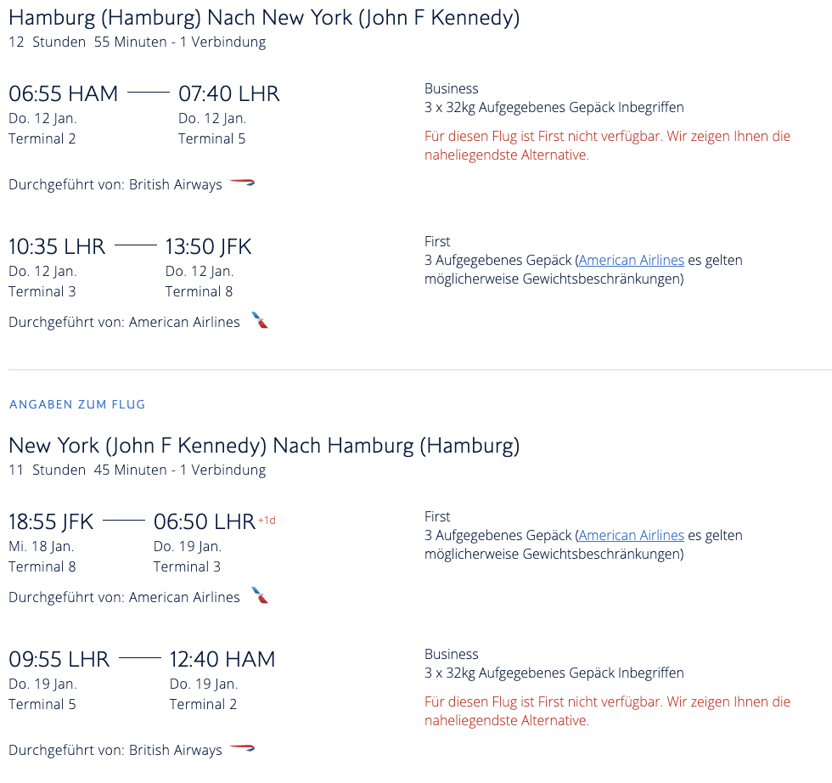Click the red First-unavailable notice on the outbound flight
The image size is (832, 783).
[x=607, y=145]
